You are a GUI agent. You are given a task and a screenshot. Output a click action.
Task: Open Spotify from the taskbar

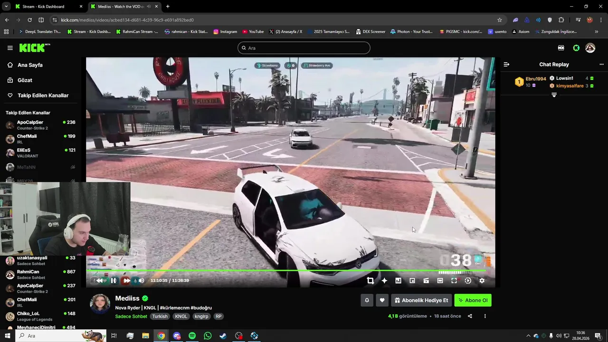click(192, 336)
